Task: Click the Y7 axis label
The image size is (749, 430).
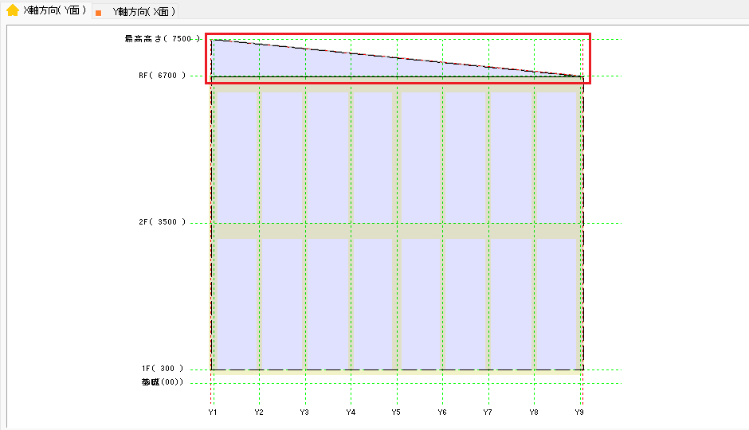Action: pos(488,412)
